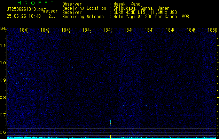This screenshot has width=219, height=139.
Task: Click the 1850 time axis label
Action: click(x=212, y=30)
